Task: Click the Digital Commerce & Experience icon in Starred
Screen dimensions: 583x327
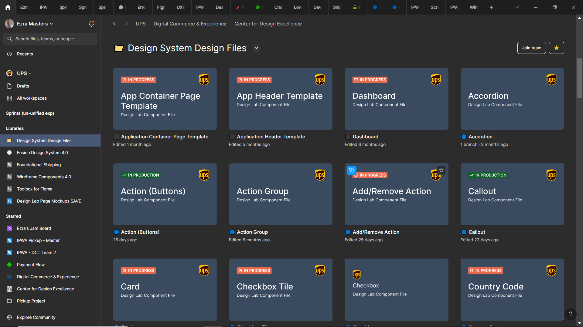Action: point(9,277)
